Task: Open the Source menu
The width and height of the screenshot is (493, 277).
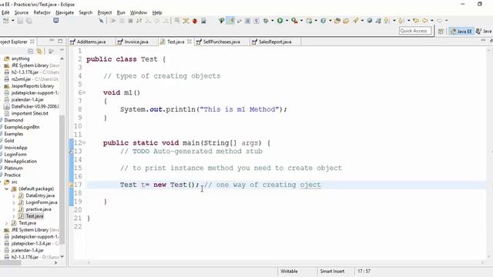Action: (22, 12)
